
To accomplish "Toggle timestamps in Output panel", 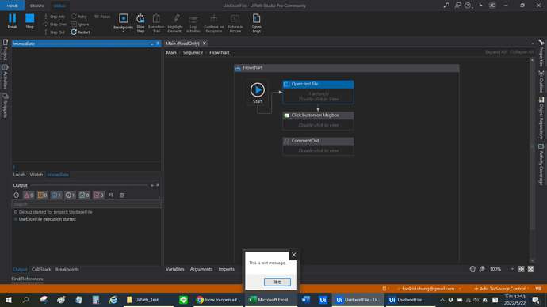I will (17, 195).
